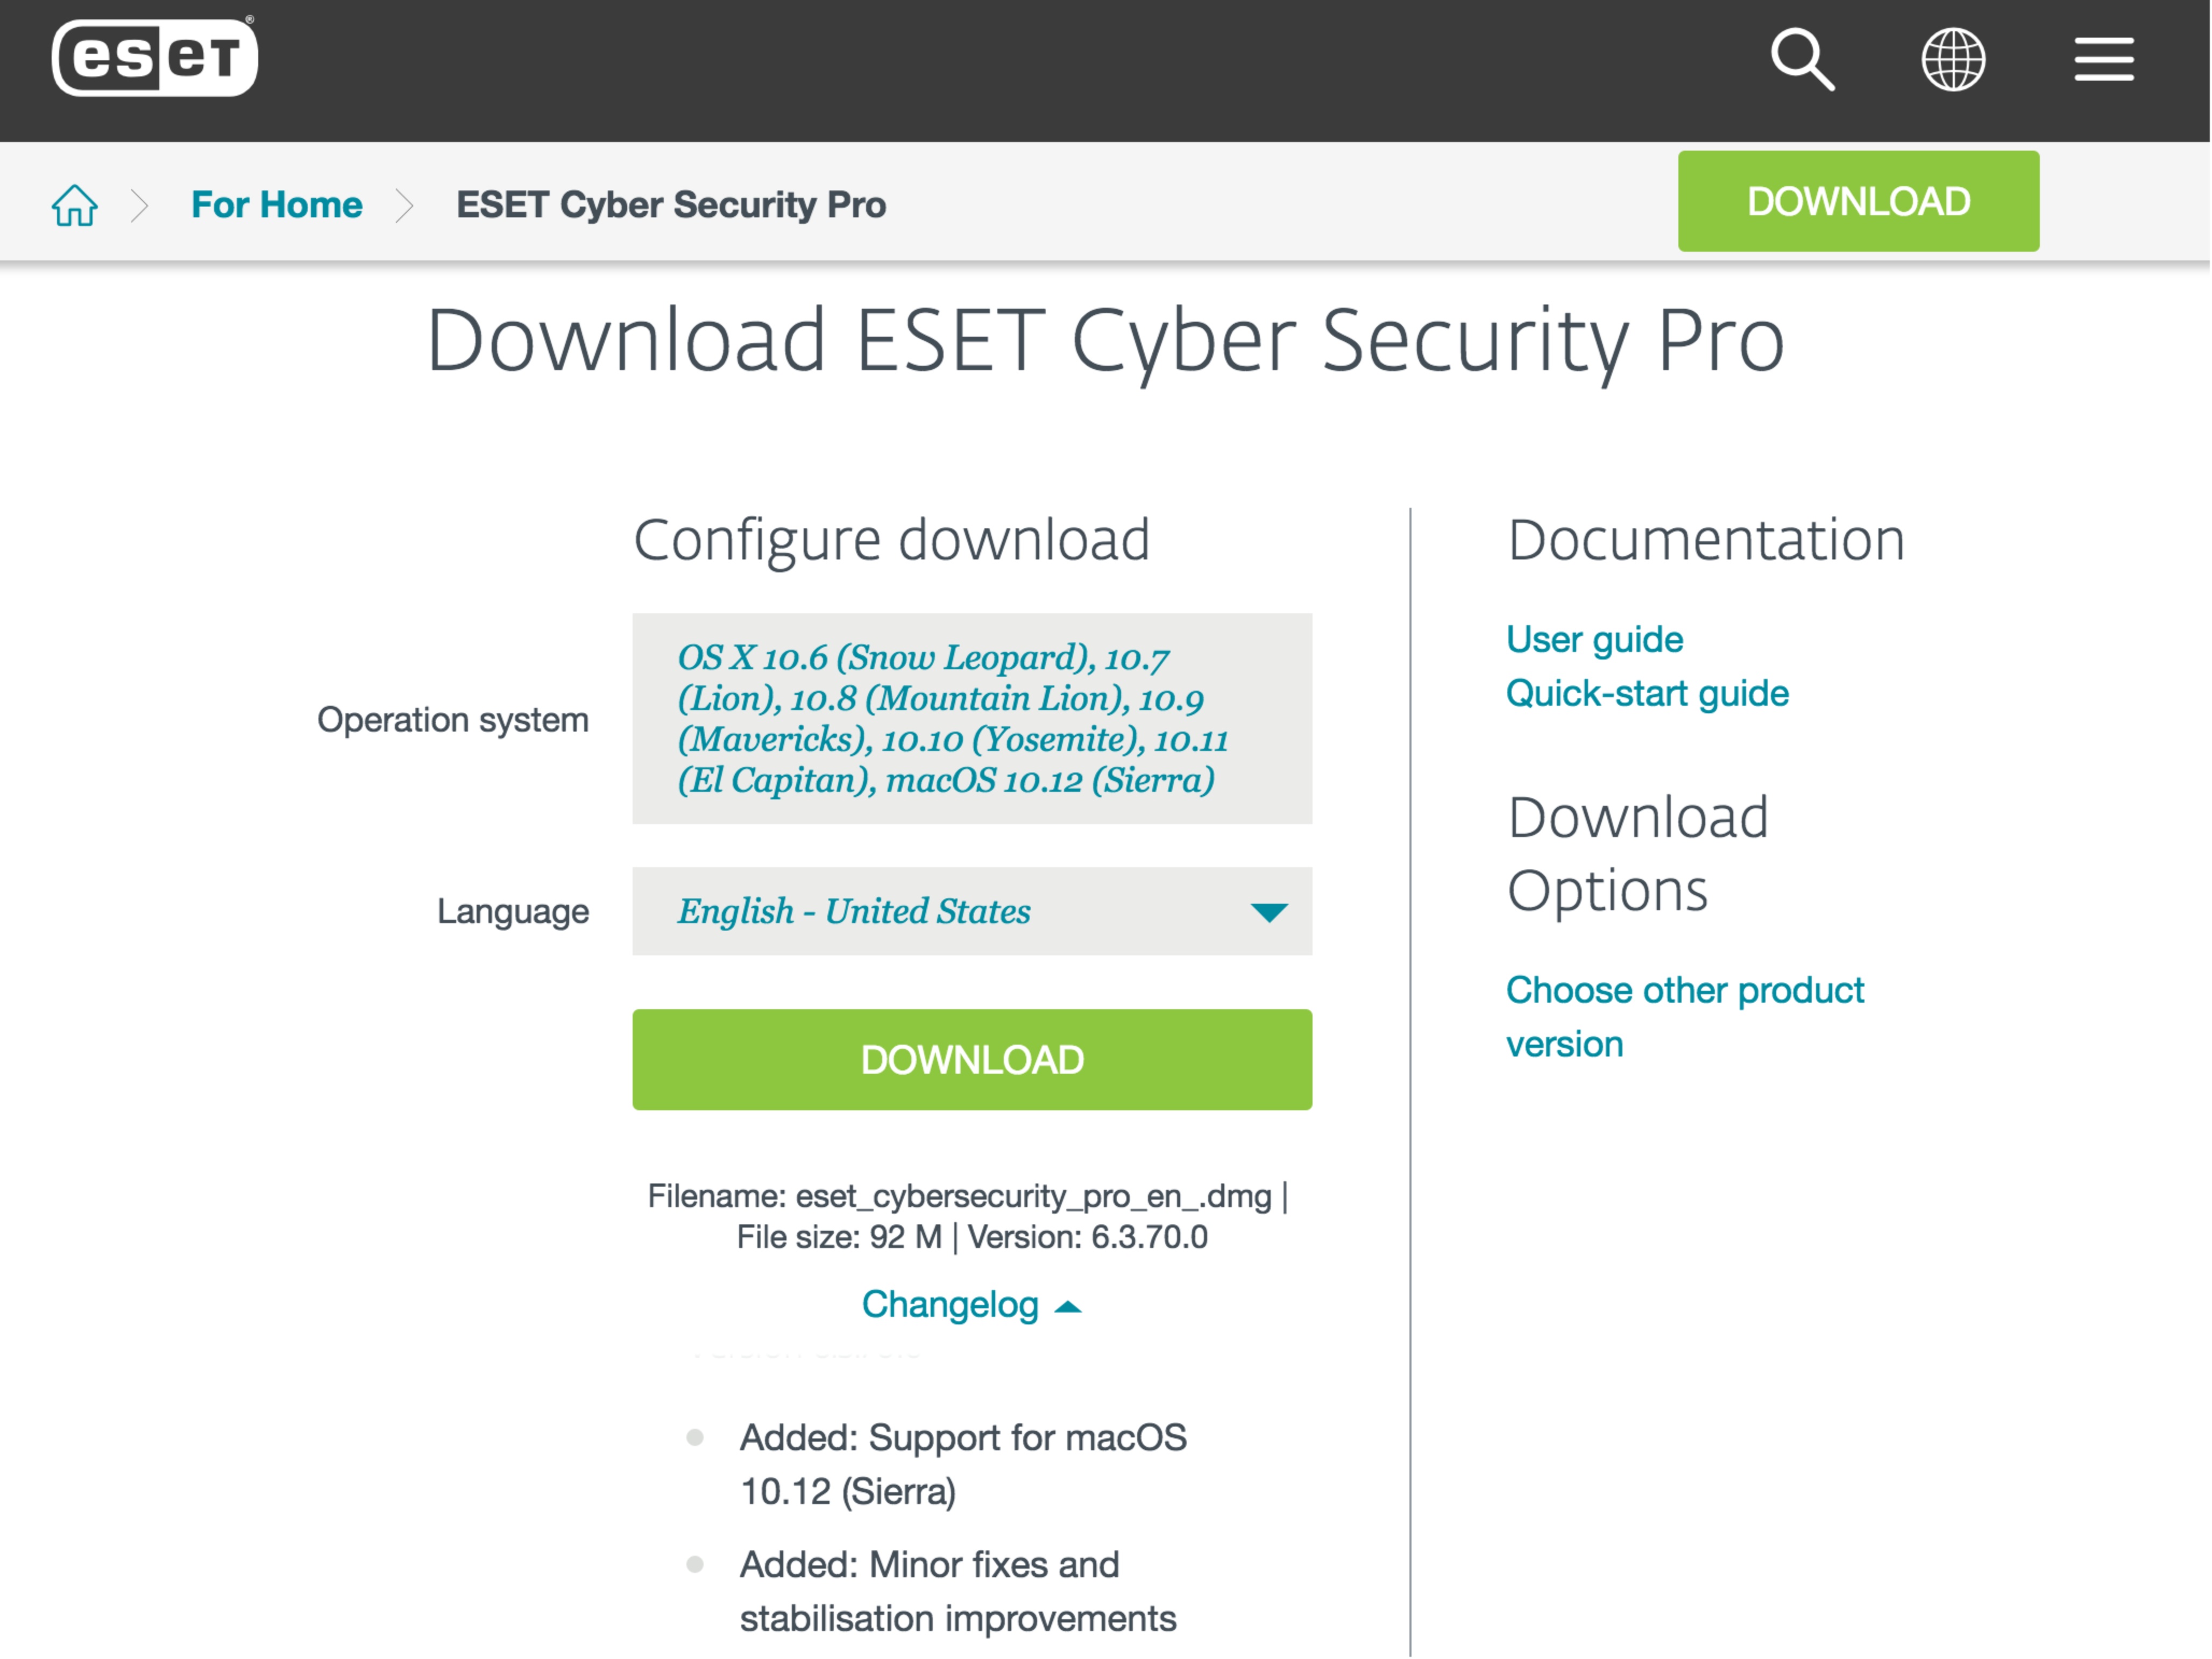Click the chevron after the home icon

point(140,205)
